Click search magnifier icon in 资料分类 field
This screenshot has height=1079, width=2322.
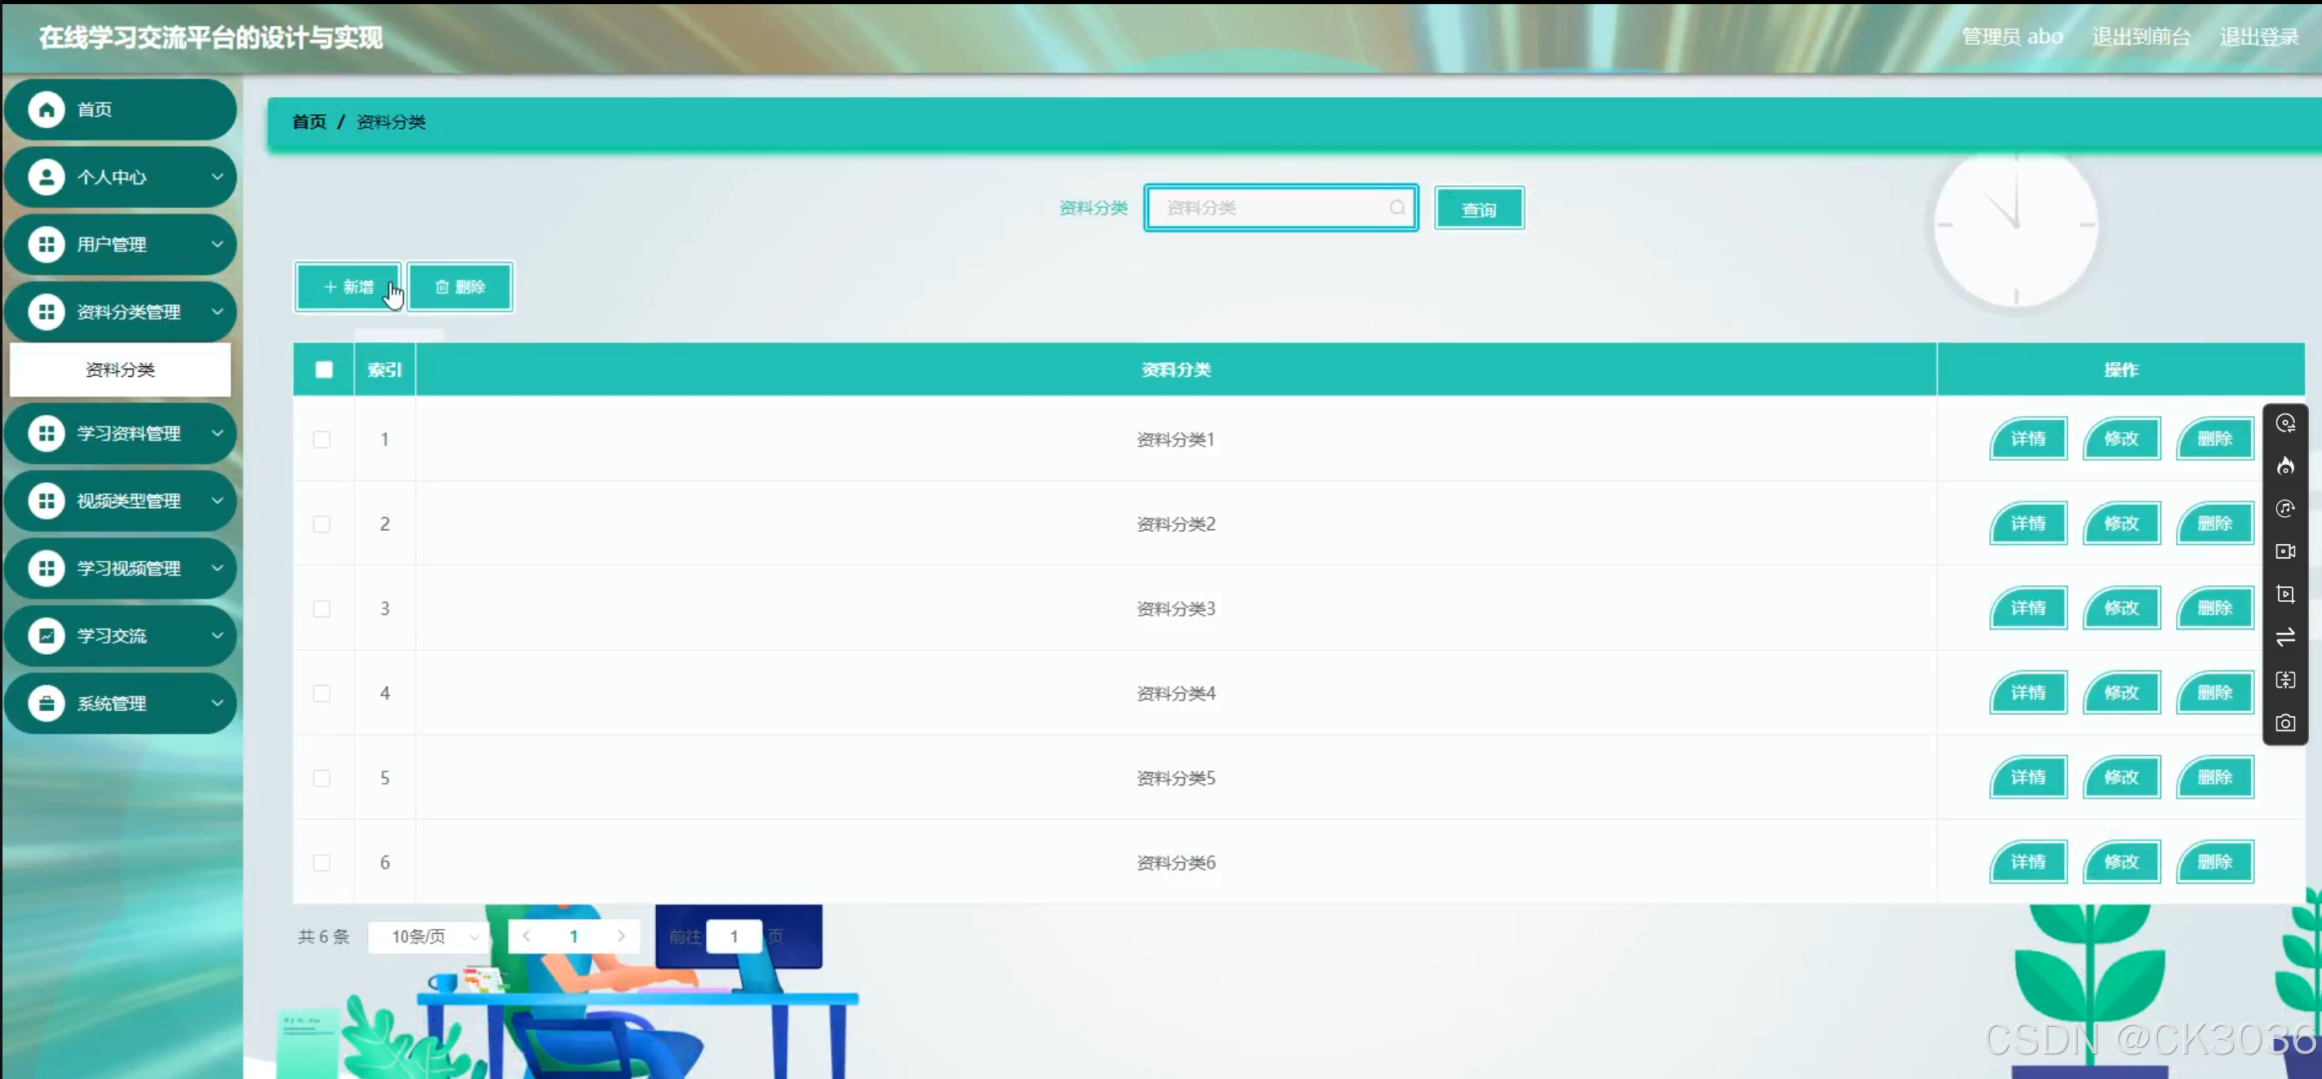pos(1396,207)
